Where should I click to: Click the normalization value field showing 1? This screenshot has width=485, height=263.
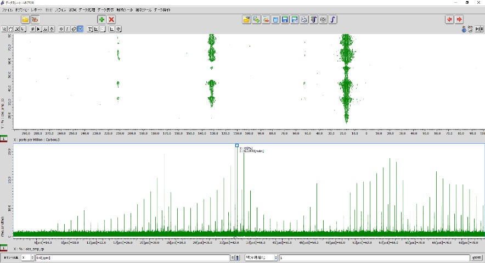pyautogui.click(x=375, y=258)
